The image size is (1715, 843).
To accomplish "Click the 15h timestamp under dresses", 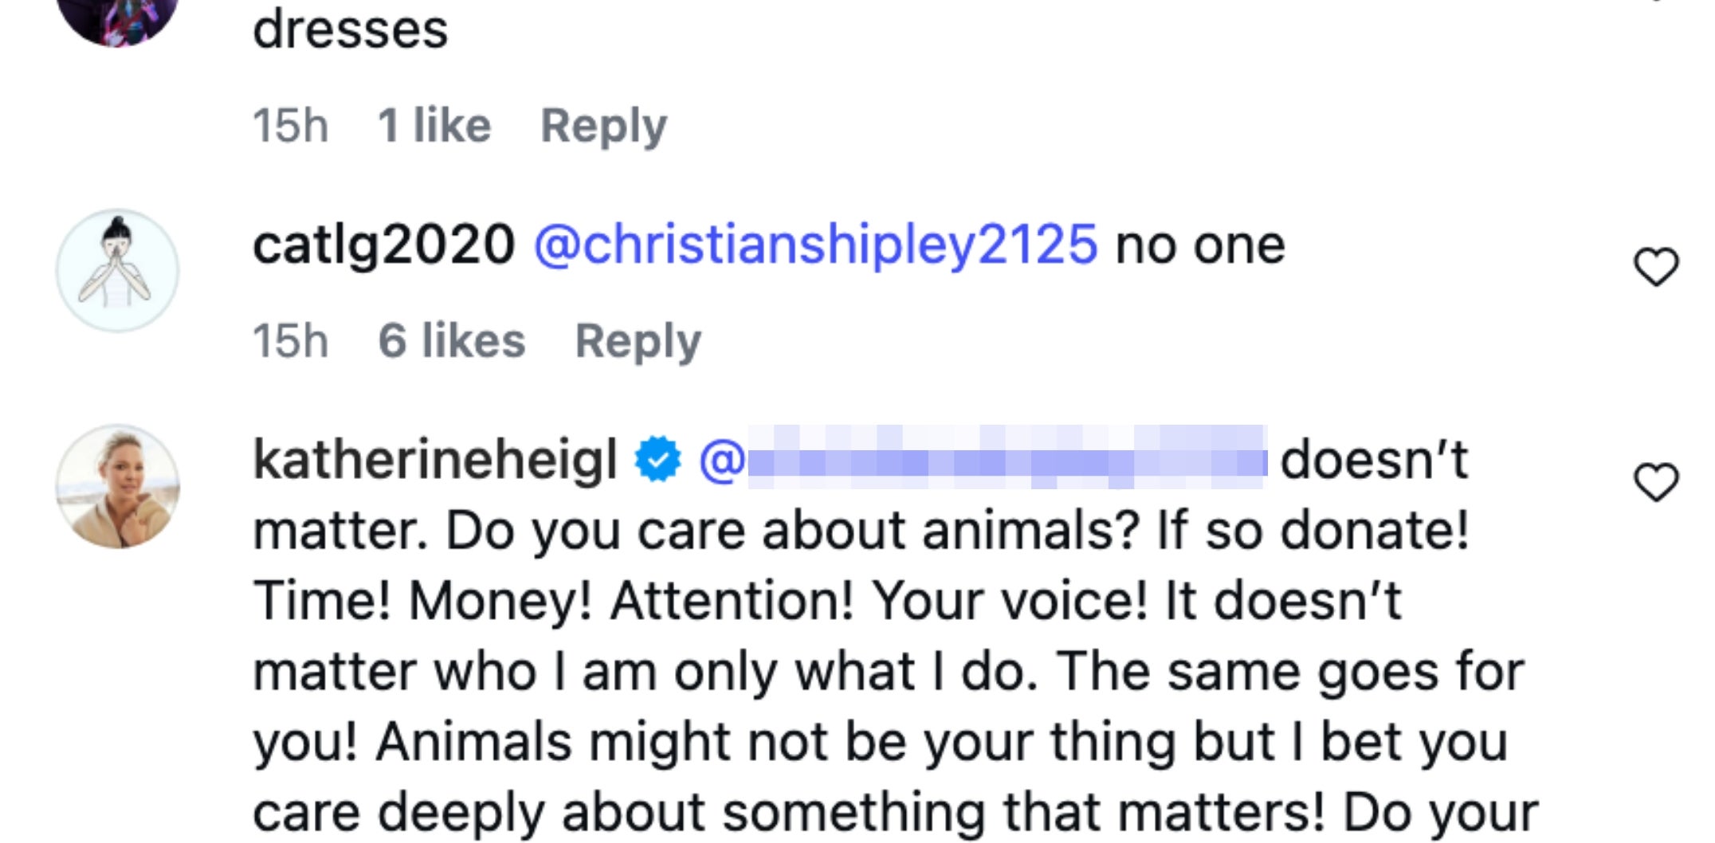I will [292, 124].
